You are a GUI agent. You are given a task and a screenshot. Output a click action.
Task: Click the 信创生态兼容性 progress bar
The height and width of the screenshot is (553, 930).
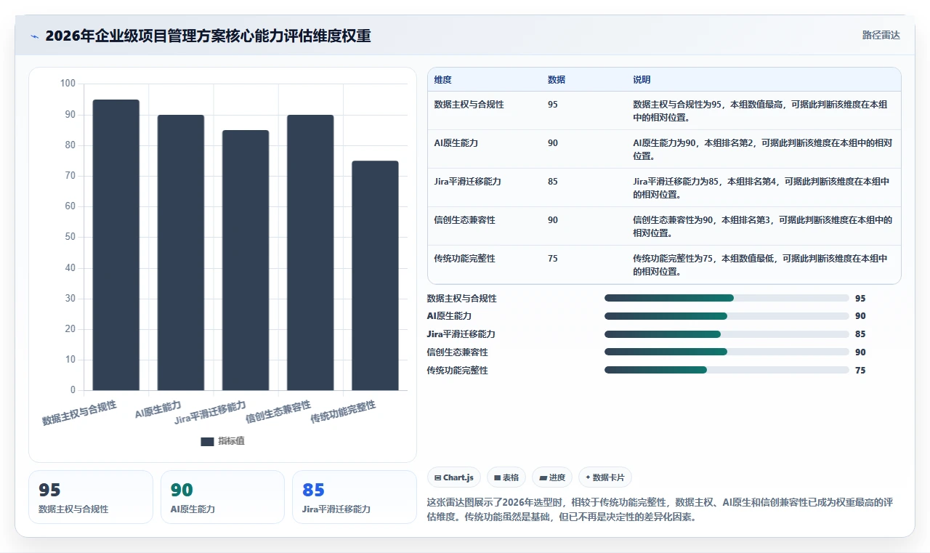tap(727, 352)
